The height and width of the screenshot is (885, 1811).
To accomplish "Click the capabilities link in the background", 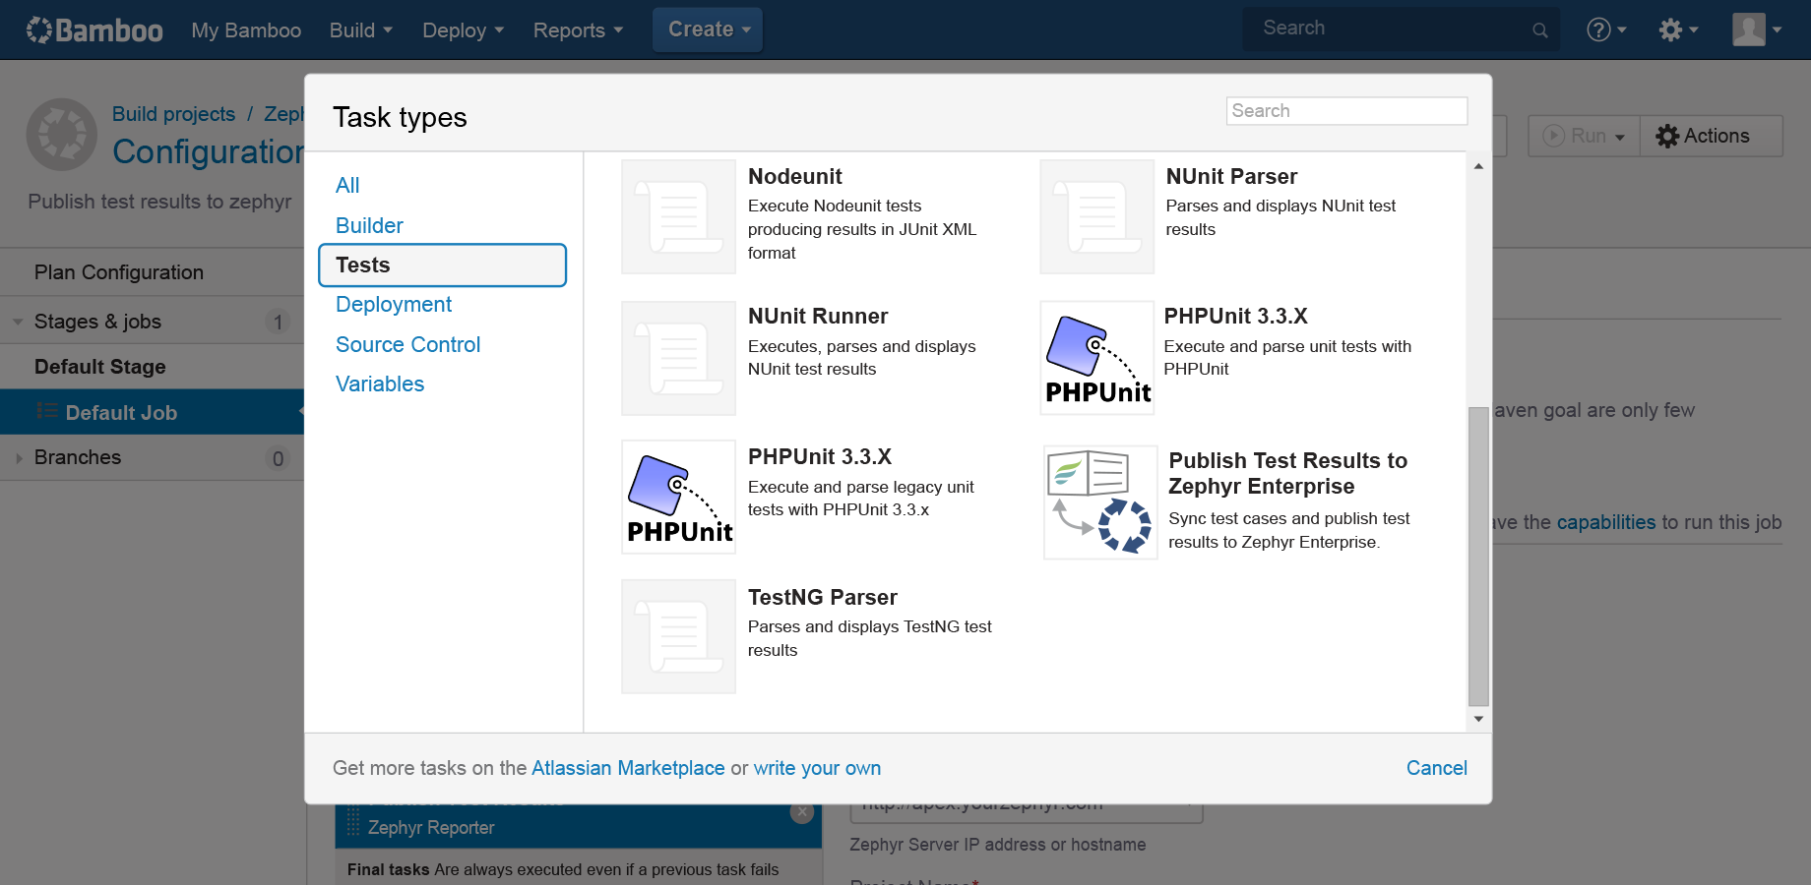I will [1606, 522].
